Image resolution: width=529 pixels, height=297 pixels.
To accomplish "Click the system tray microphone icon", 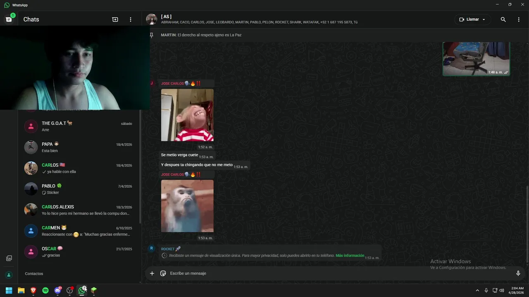I will point(486,290).
